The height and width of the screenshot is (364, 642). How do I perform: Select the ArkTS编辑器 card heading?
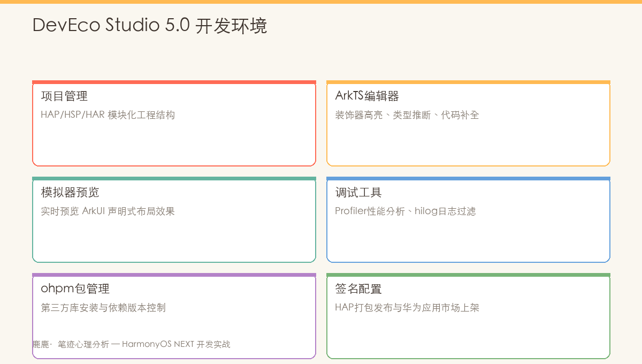(x=367, y=96)
